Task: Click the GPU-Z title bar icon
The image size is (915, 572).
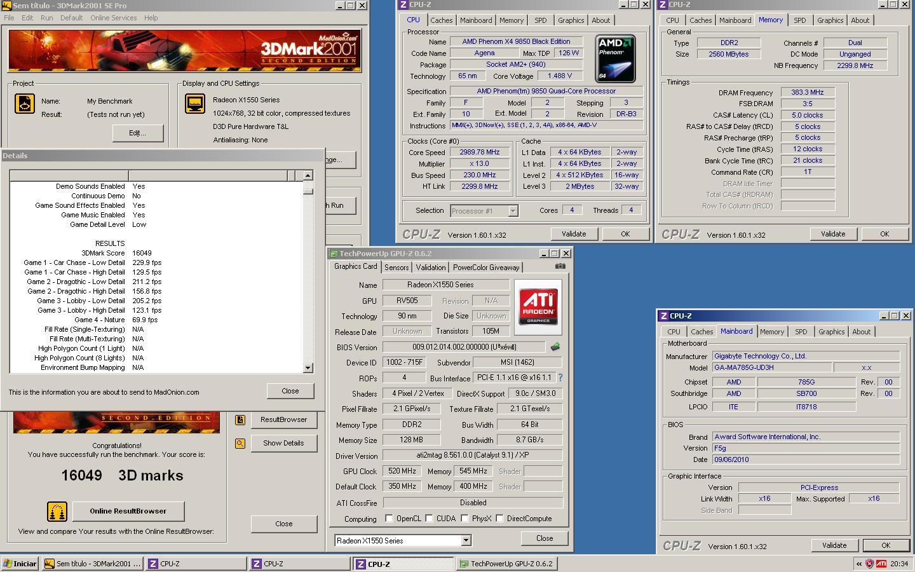Action: pos(334,253)
